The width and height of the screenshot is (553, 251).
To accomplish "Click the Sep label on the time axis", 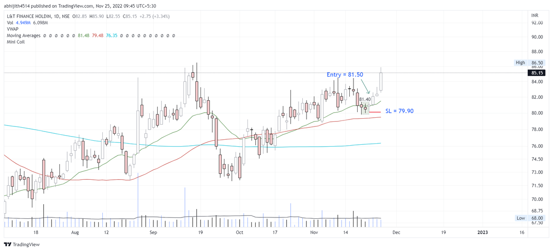I will tap(153, 233).
